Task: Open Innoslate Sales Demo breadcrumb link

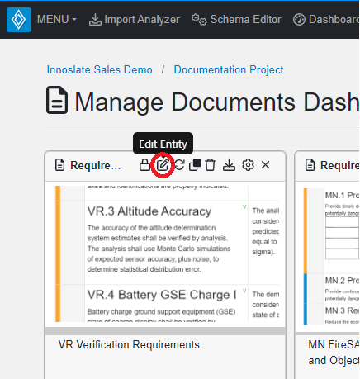Action: (x=99, y=69)
